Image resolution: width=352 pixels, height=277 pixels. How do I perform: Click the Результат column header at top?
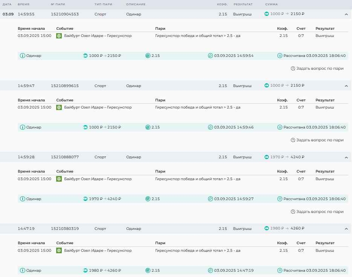[x=243, y=5]
